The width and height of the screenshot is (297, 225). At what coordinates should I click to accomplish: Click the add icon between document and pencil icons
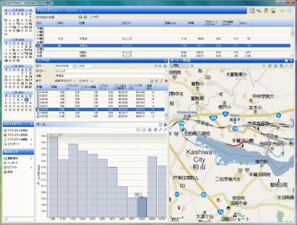click(x=156, y=81)
